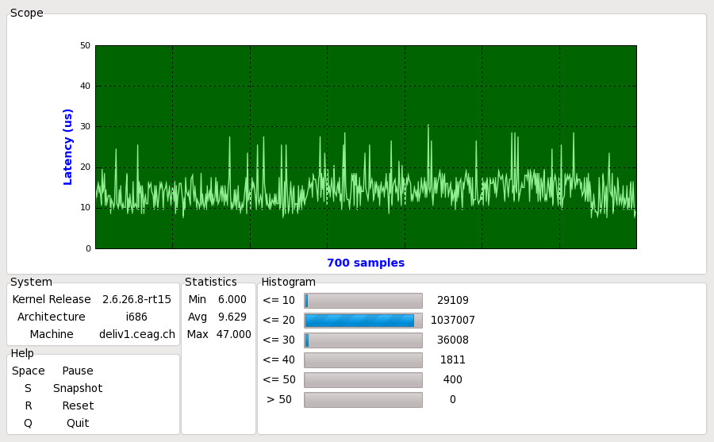
Task: Click the y-axis tick label 30
Action: (85, 126)
